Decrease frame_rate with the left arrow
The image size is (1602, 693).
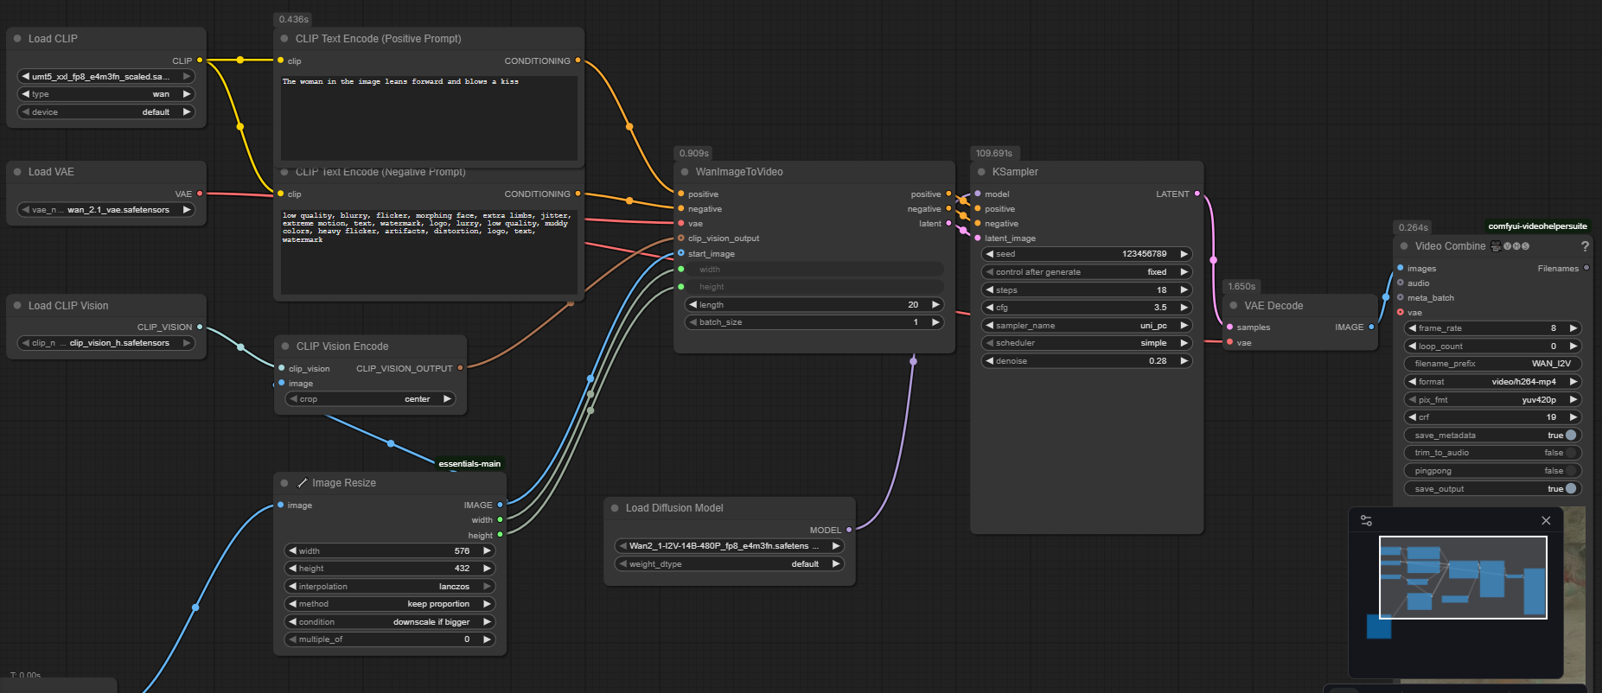tap(1412, 328)
